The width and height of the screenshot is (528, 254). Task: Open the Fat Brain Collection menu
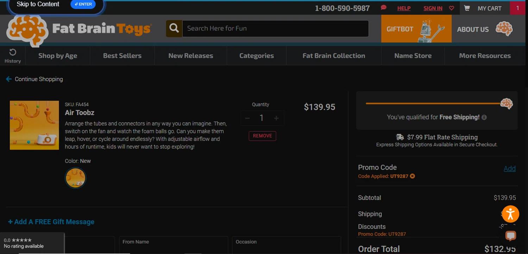334,56
